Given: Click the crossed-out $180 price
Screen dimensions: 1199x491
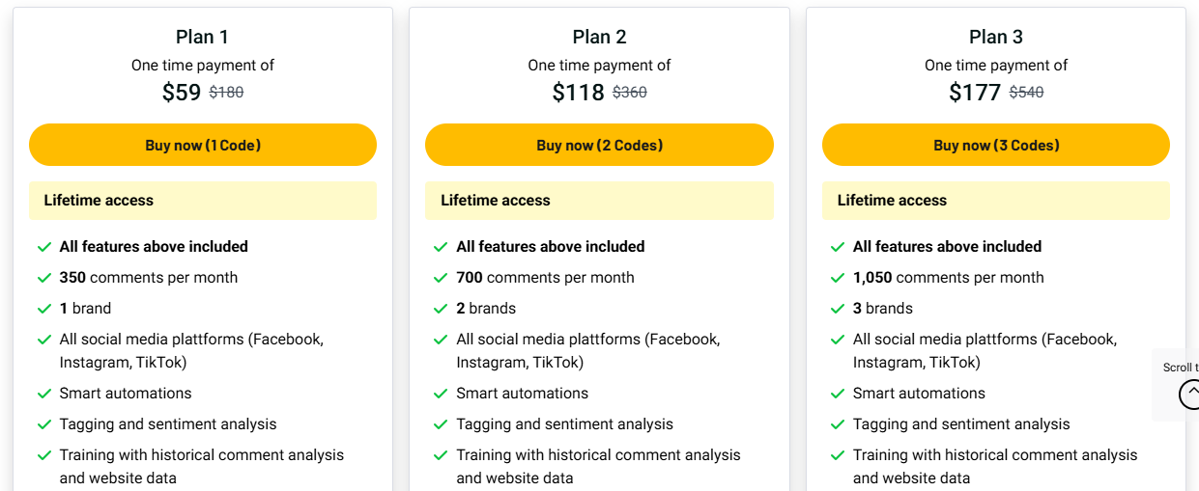Looking at the screenshot, I should [226, 93].
